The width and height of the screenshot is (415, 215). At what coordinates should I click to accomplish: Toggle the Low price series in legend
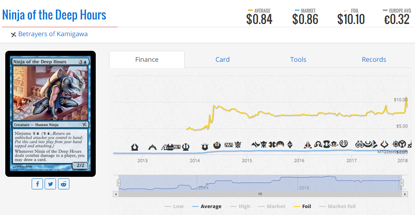click(x=174, y=206)
